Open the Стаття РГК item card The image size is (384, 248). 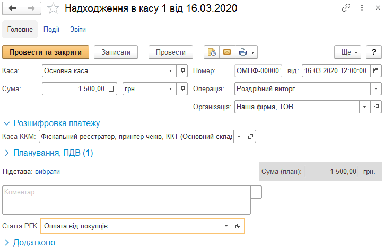(238, 226)
